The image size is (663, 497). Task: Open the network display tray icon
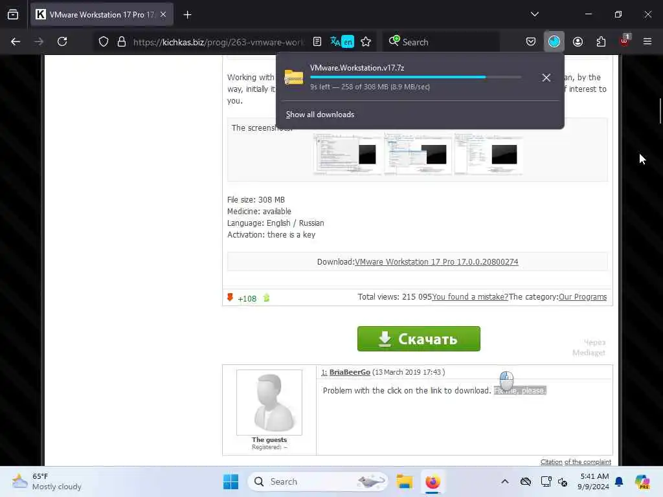tap(546, 481)
